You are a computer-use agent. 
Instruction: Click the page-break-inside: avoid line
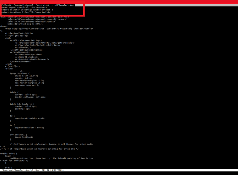click(30, 118)
